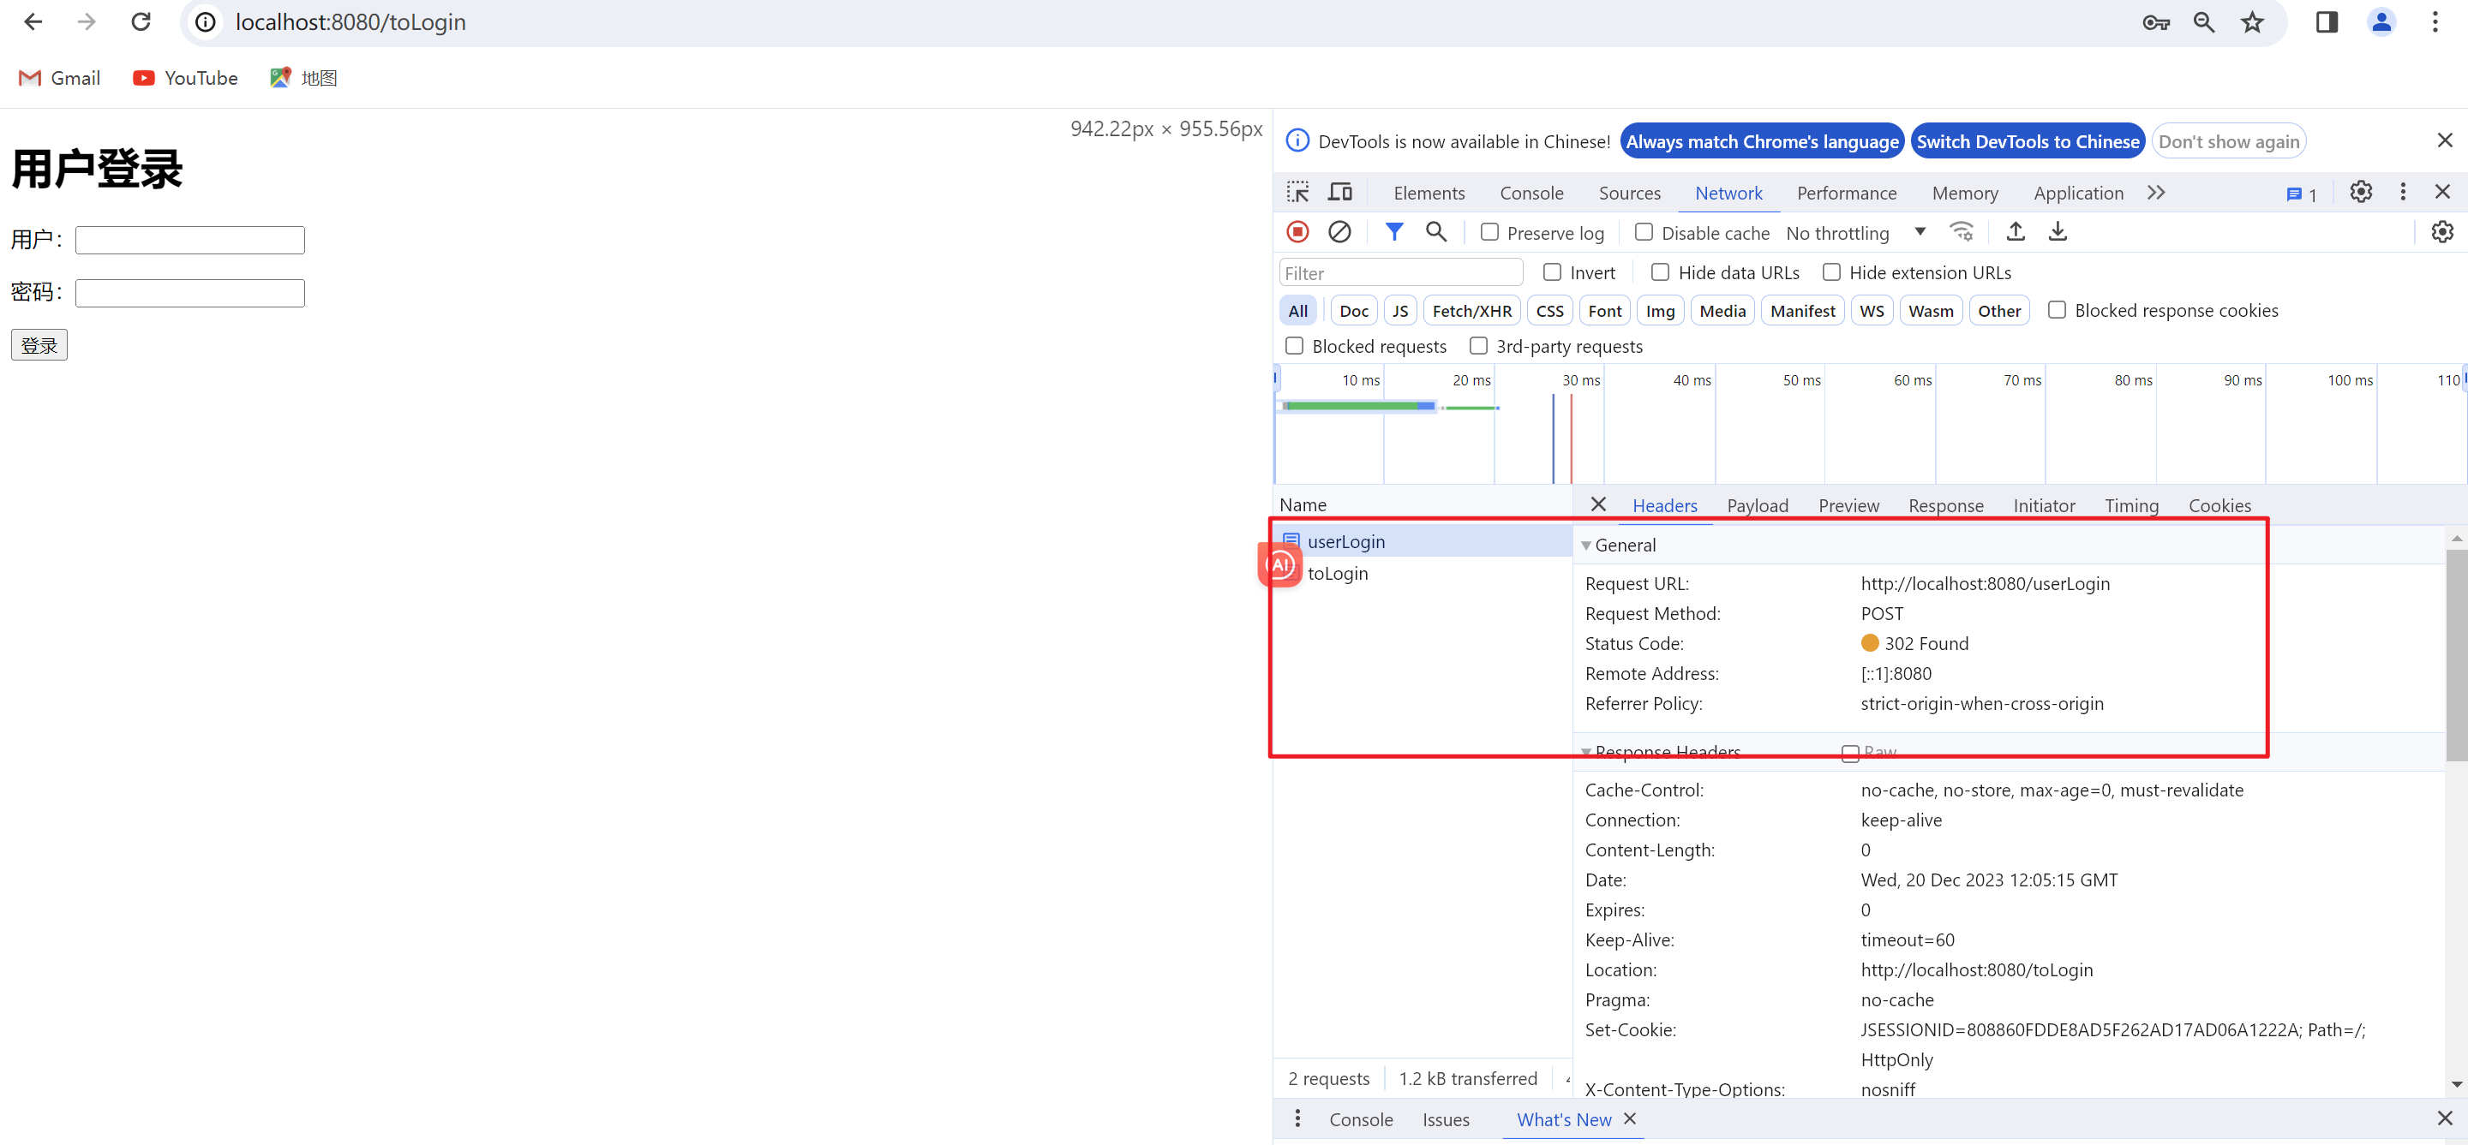Open the No throttling dropdown

[x=1856, y=233]
